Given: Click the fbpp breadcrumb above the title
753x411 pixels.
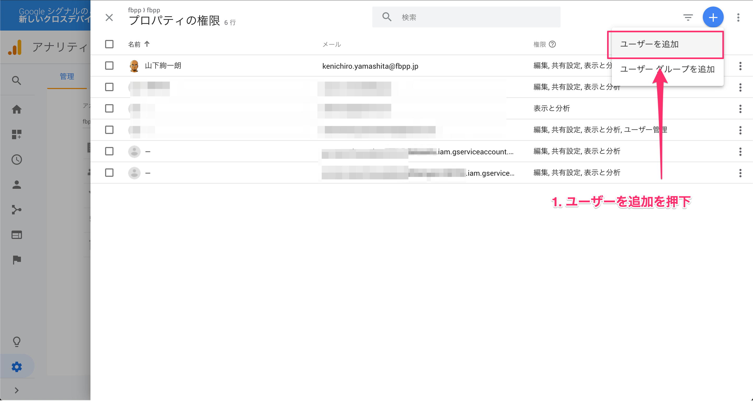Looking at the screenshot, I should [x=144, y=10].
